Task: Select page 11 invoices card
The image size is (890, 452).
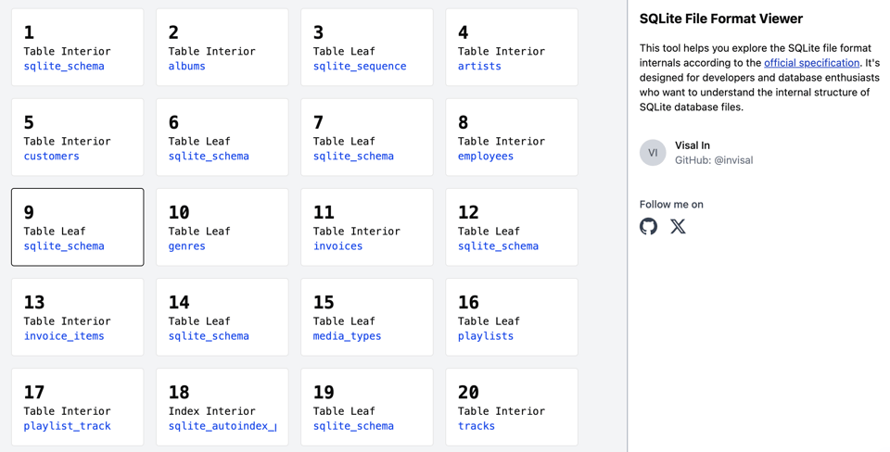Action: pos(366,227)
